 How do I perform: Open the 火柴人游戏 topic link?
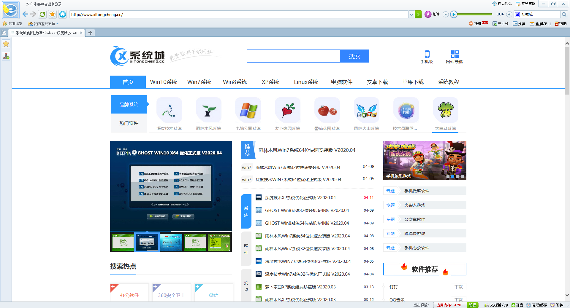[415, 205]
